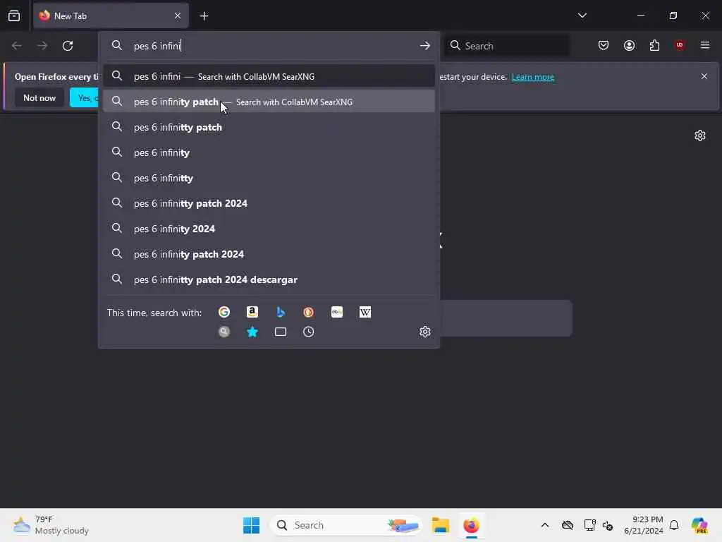Screen dimensions: 722x542
Task: Reload the current page
Action: pyautogui.click(x=68, y=46)
